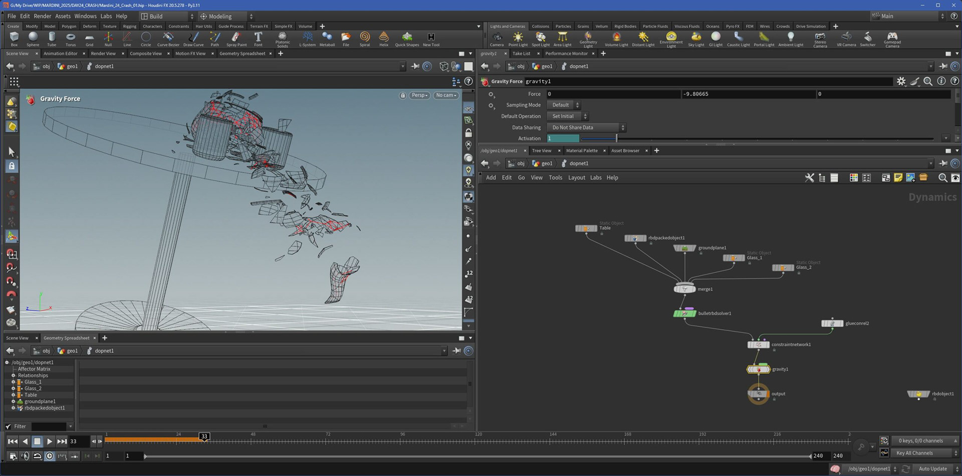Image resolution: width=962 pixels, height=476 pixels.
Task: Toggle the viewport camera lock icon
Action: coord(402,95)
